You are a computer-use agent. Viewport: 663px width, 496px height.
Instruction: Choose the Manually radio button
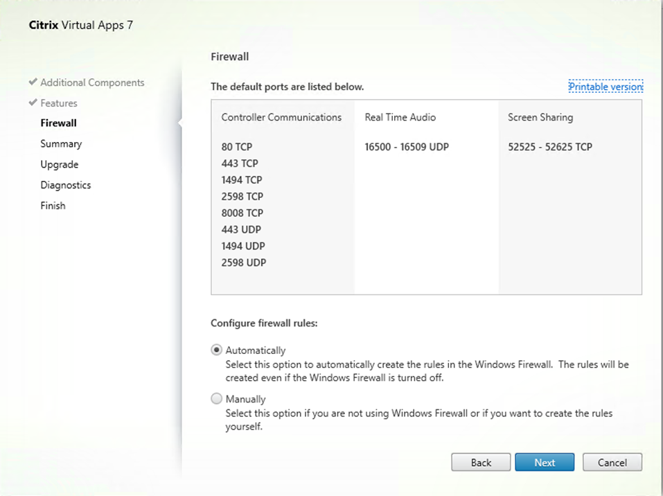point(217,399)
